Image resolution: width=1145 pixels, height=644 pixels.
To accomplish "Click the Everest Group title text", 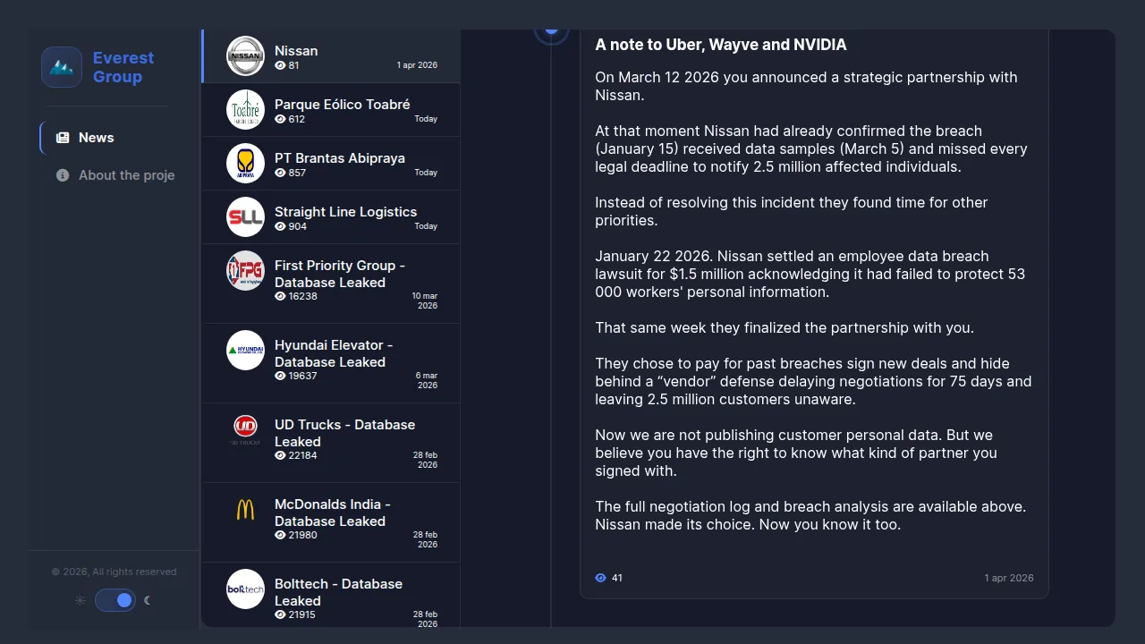I will (x=123, y=67).
